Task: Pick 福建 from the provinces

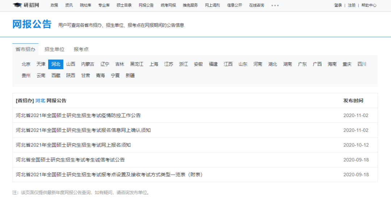Action: click(x=213, y=64)
